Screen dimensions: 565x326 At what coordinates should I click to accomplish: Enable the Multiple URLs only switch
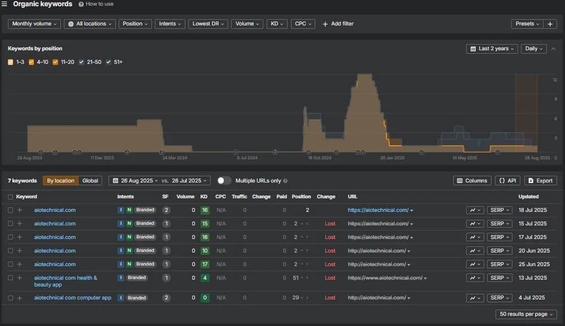tap(224, 181)
